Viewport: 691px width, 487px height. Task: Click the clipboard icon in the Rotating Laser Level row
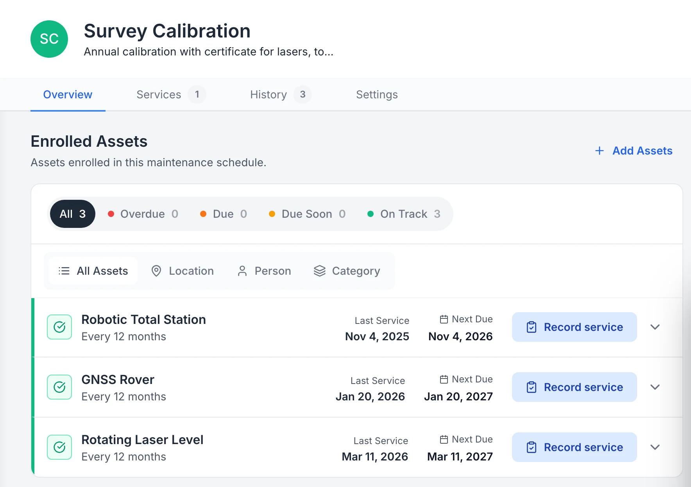tap(532, 447)
